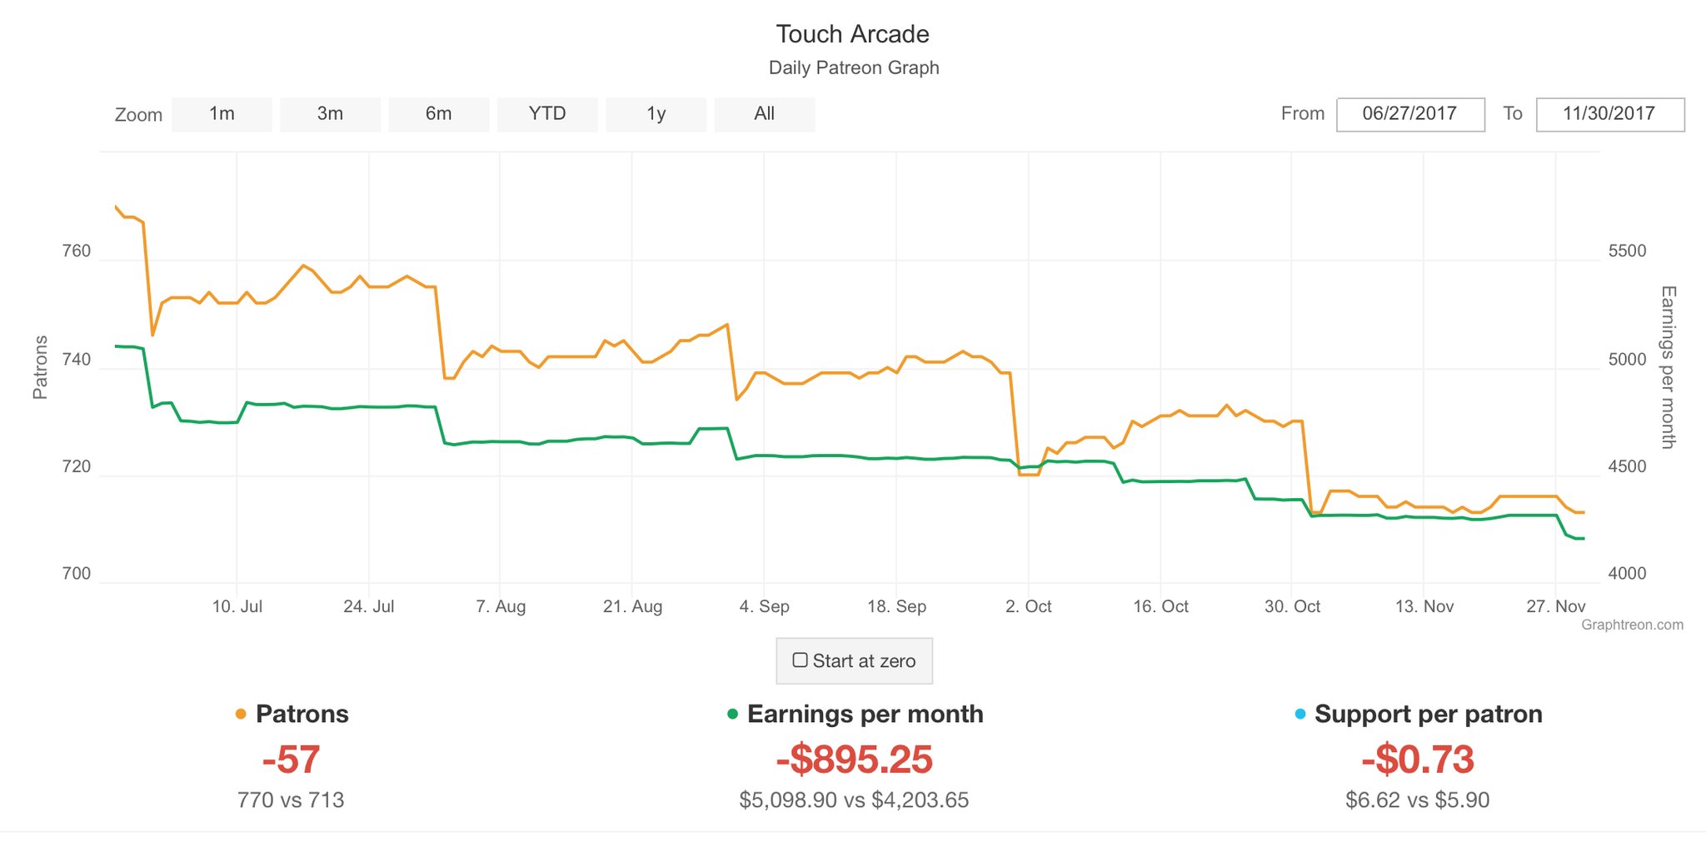Click the From date field
1706x842 pixels.
(1410, 114)
